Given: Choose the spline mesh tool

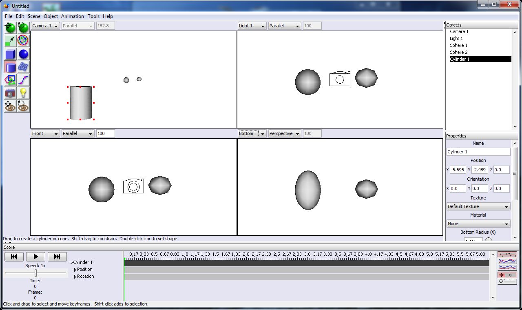Looking at the screenshot, I should click(23, 67).
